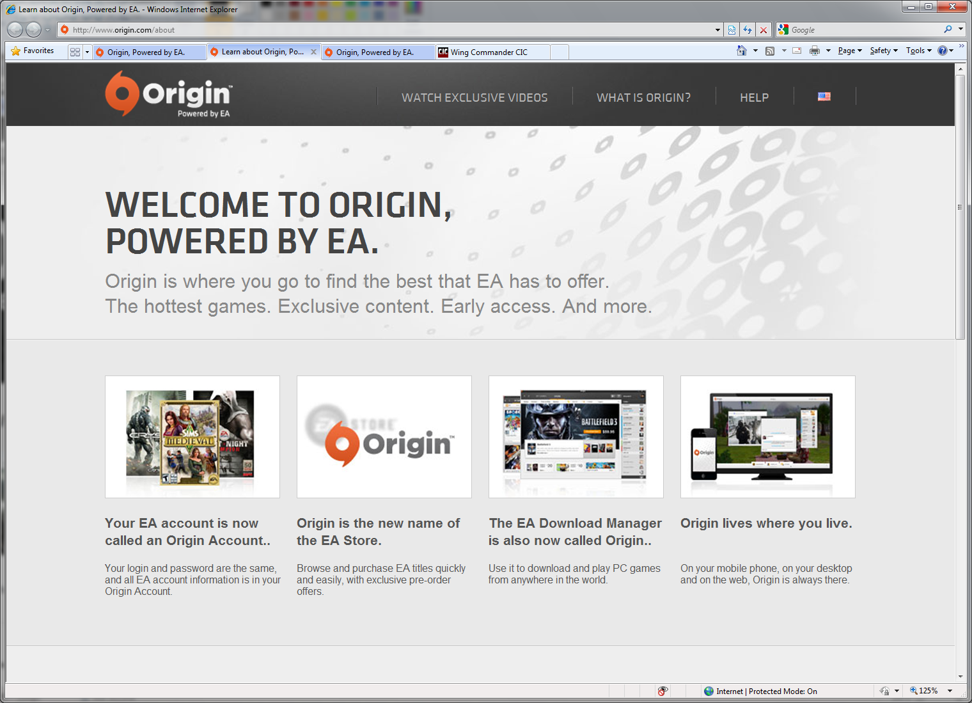Expand the zoom level 125% dropdown
The width and height of the screenshot is (972, 703).
pos(950,691)
